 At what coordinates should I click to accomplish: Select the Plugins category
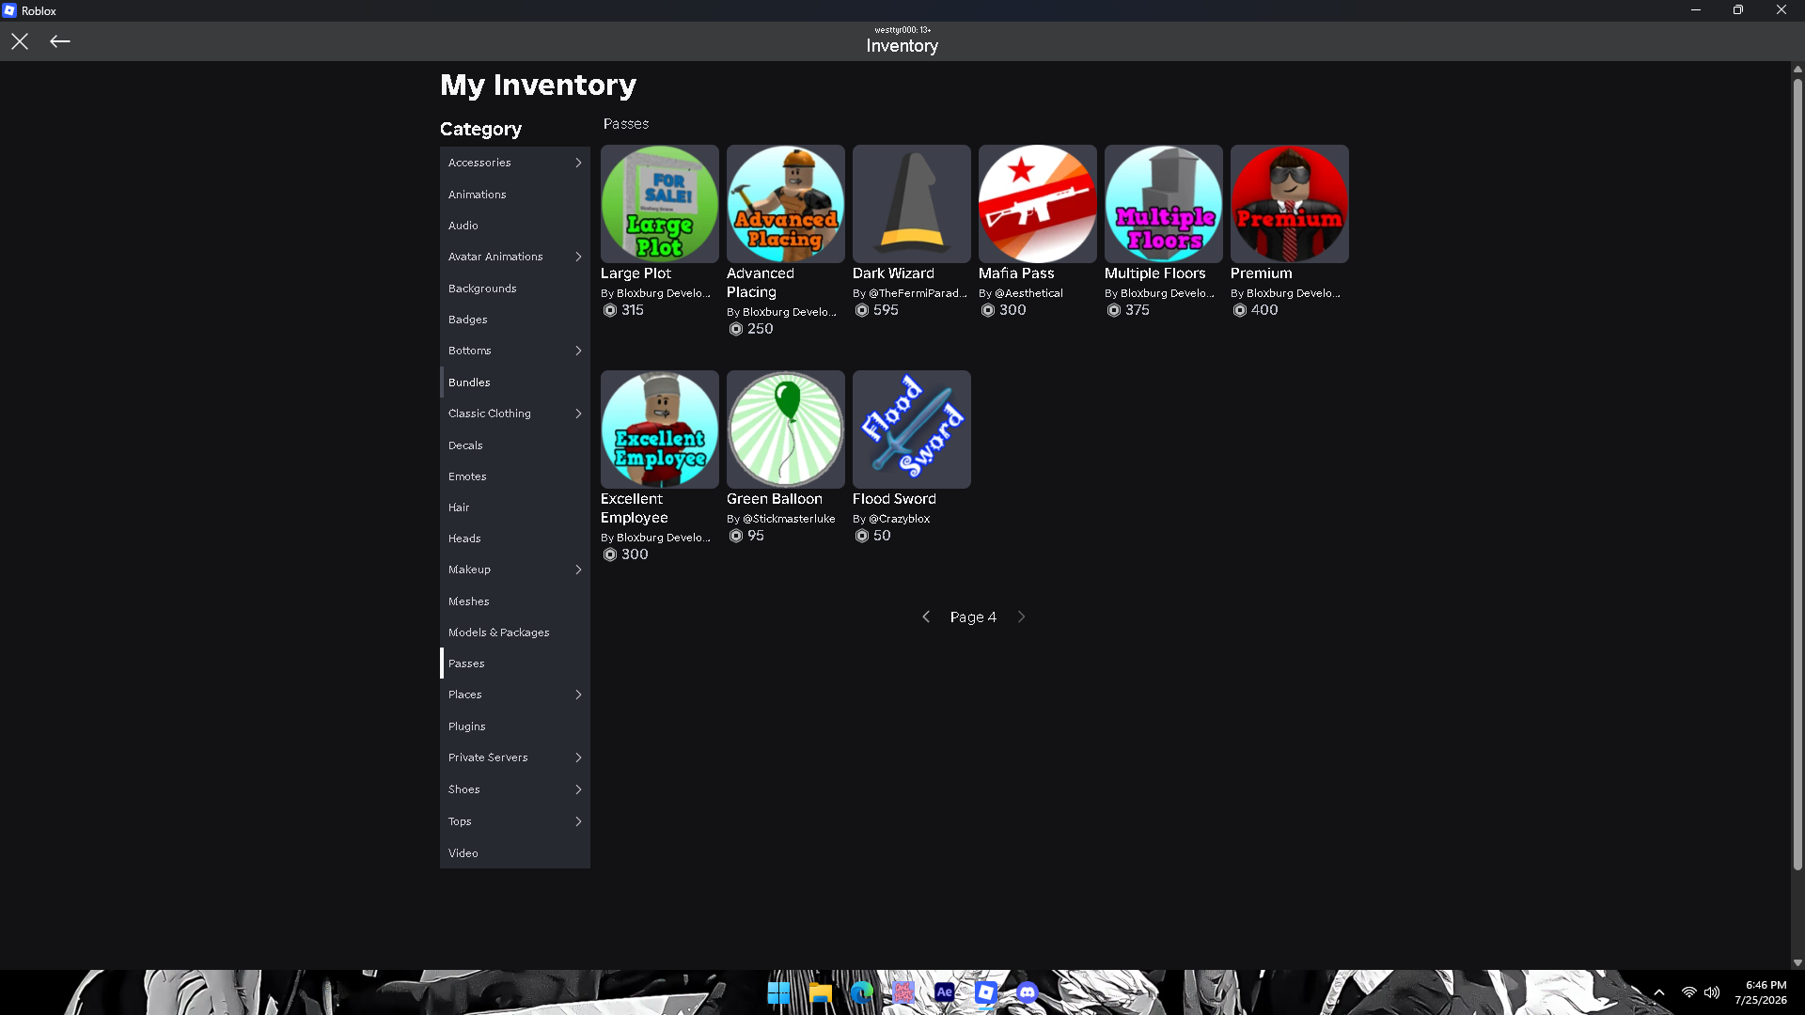point(515,726)
